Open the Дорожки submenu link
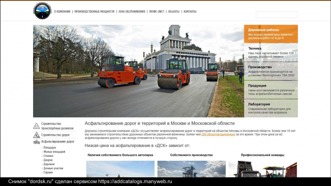 click(x=49, y=164)
